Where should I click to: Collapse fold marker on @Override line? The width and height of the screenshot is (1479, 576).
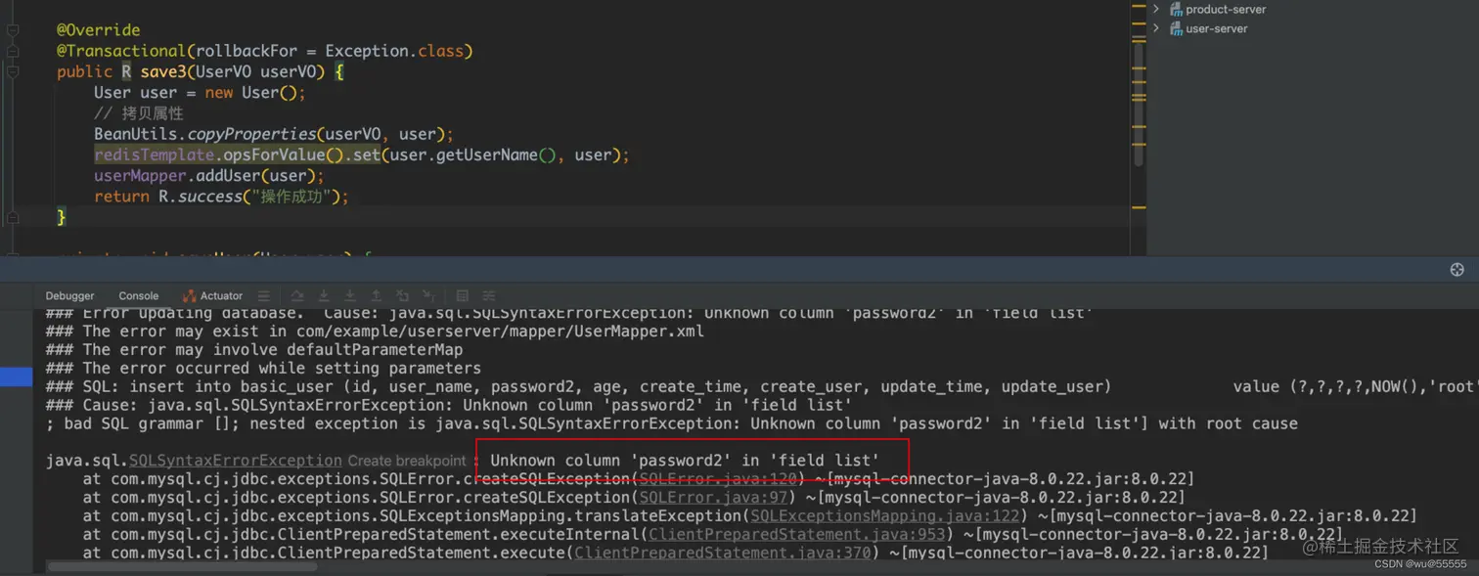pyautogui.click(x=12, y=30)
